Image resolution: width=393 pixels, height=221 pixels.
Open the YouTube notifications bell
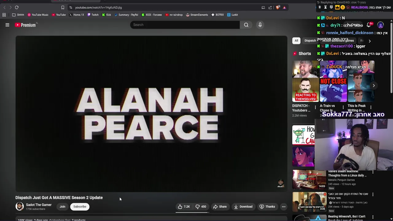[x=369, y=25]
